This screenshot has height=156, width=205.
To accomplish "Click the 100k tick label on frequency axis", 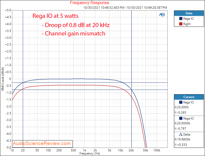I will coord(157,150).
